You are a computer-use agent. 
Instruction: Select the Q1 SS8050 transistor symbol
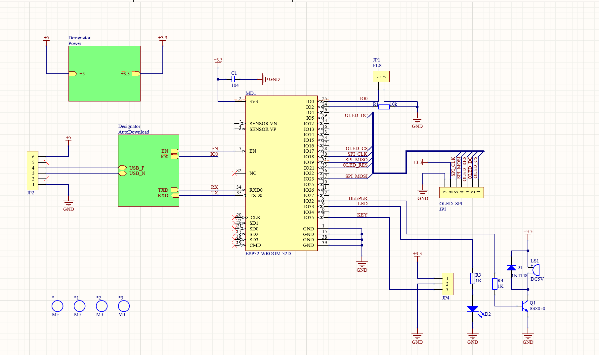click(525, 306)
